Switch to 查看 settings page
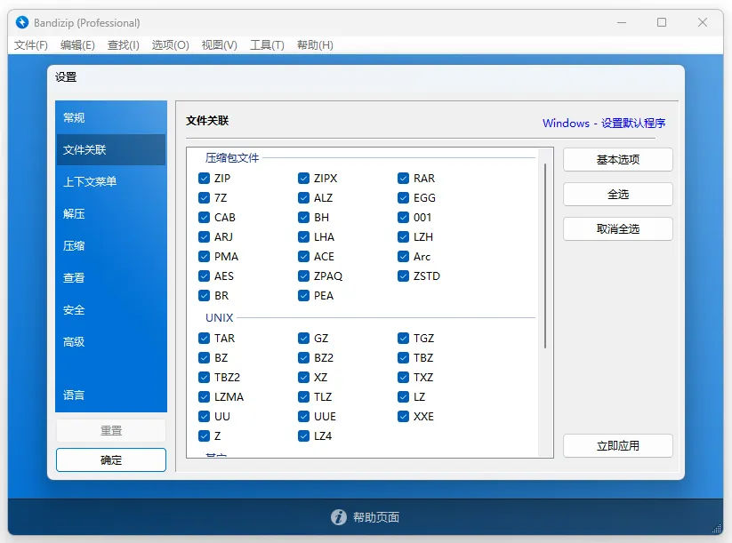The height and width of the screenshot is (543, 732). pyautogui.click(x=111, y=277)
